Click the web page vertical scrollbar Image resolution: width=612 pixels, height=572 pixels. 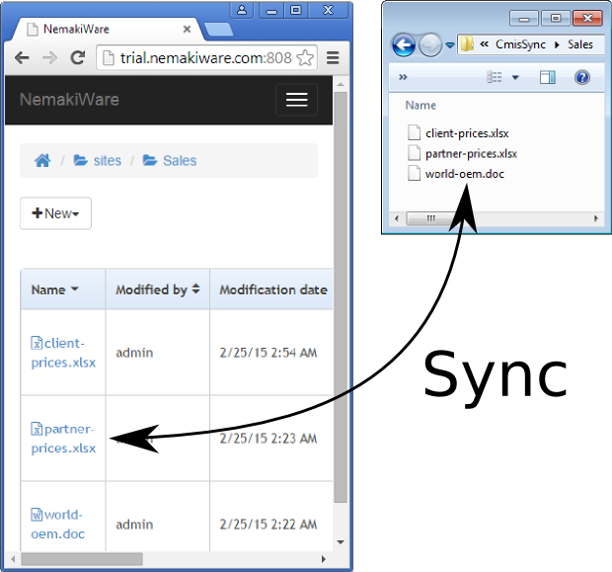point(341,296)
